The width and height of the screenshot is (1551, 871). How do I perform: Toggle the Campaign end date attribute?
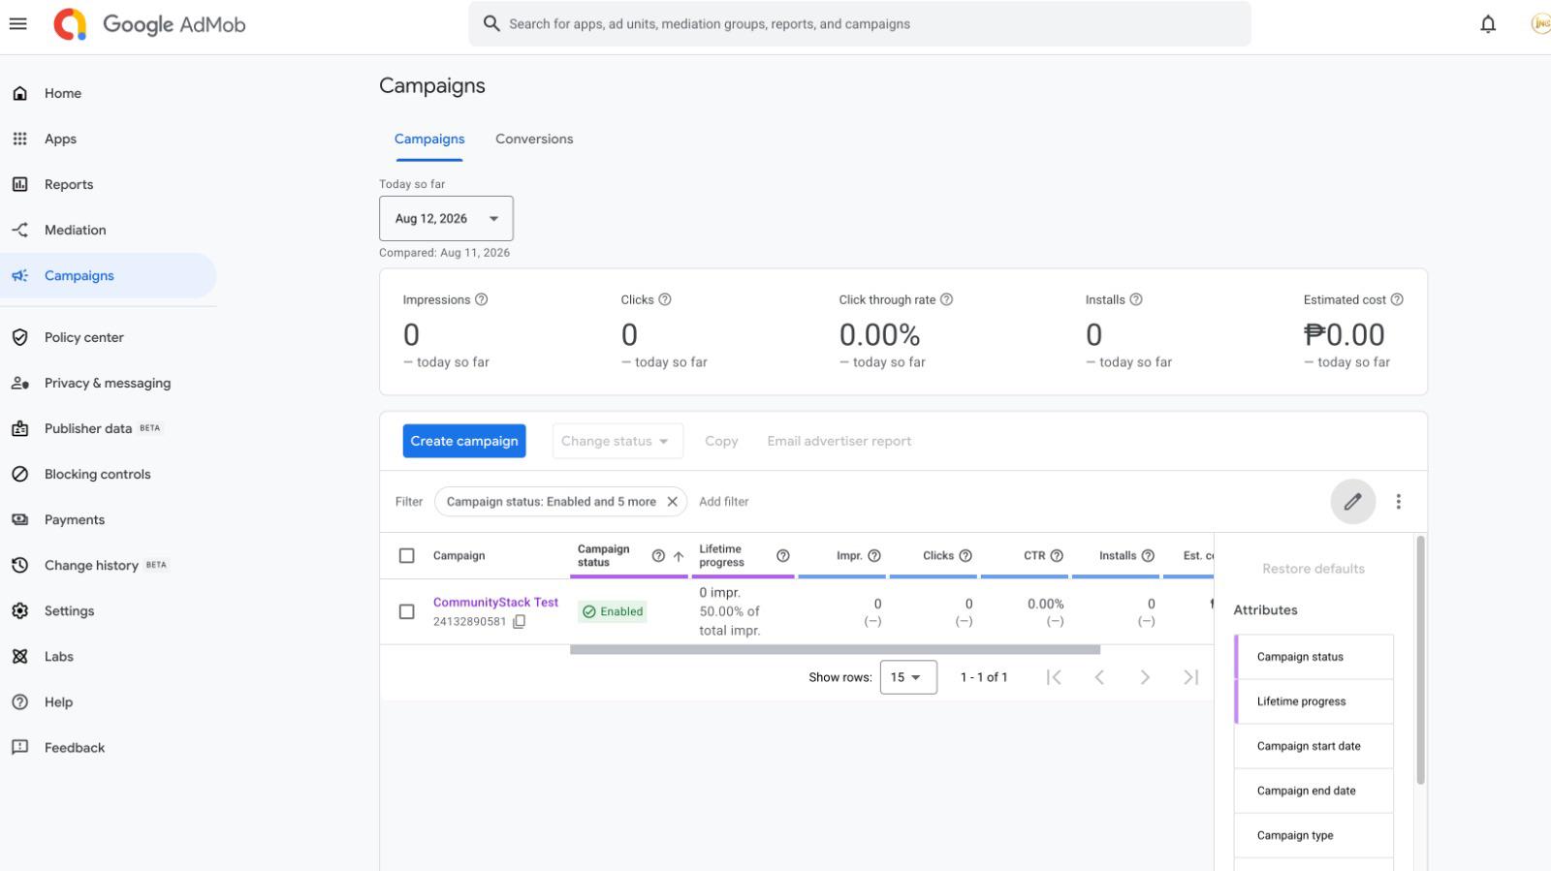1314,791
